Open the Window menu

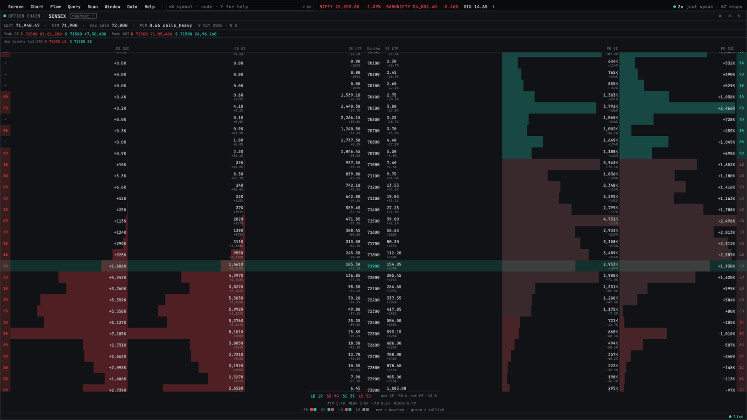tap(113, 7)
